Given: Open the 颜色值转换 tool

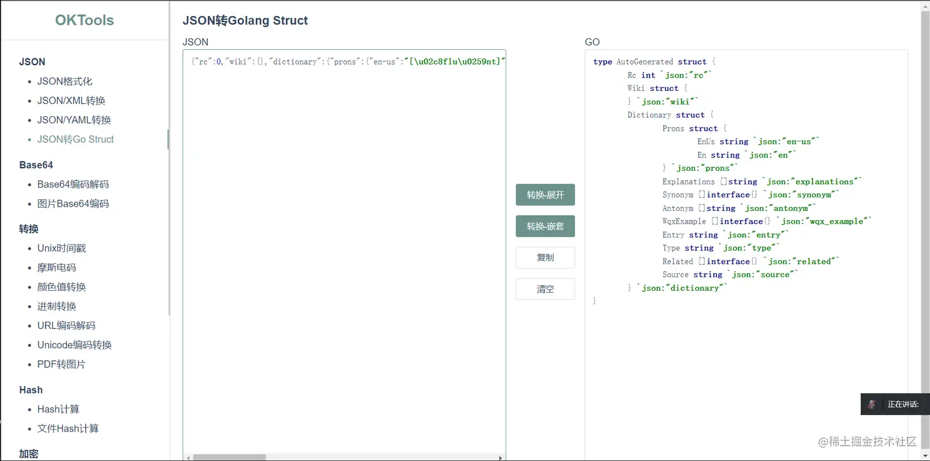Looking at the screenshot, I should 62,287.
